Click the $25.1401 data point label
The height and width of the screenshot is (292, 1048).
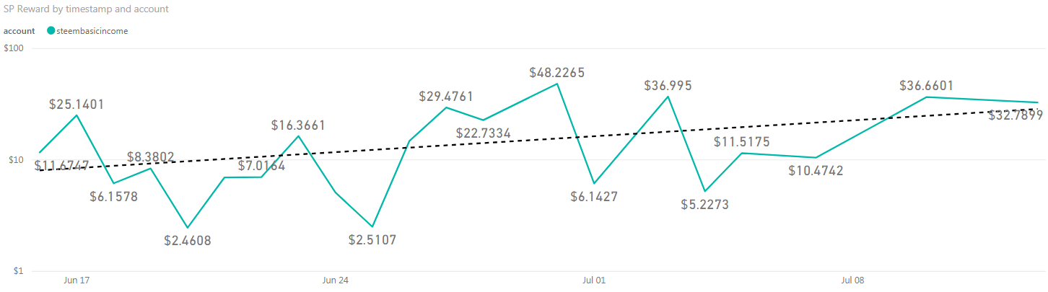(77, 104)
